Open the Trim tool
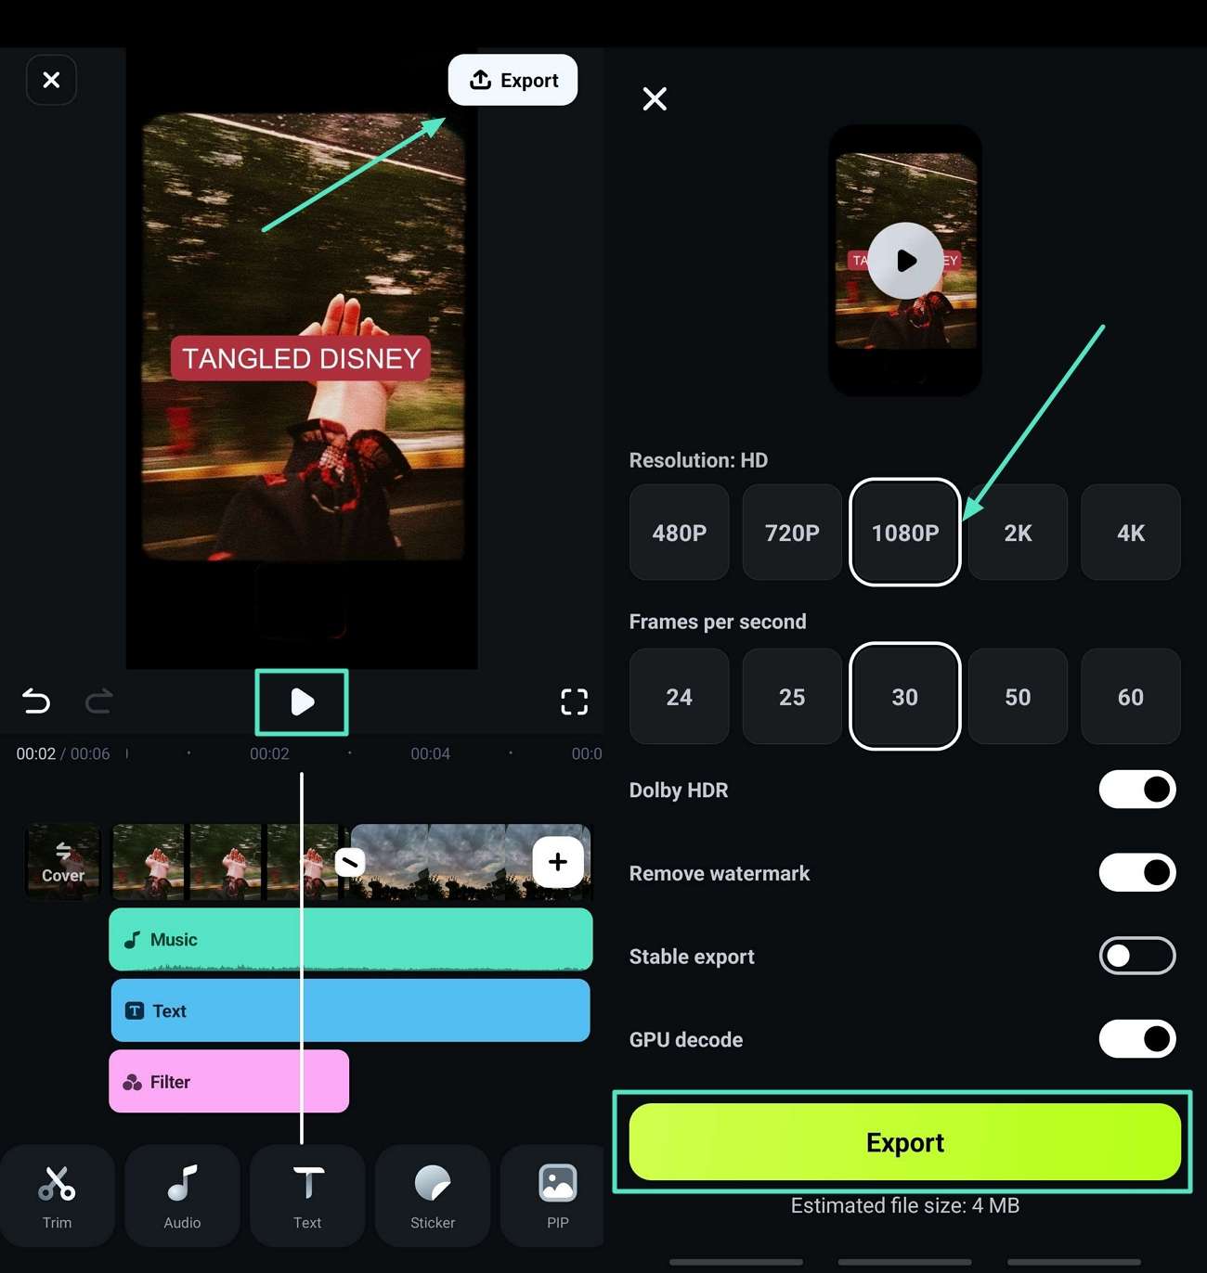1207x1273 pixels. [58, 1196]
